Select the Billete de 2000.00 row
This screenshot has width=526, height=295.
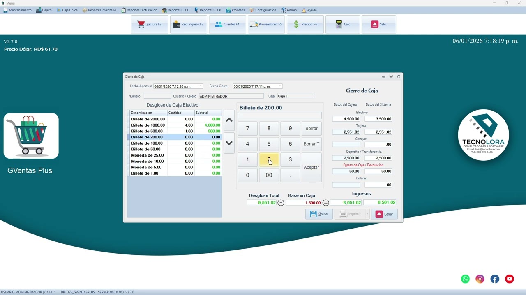point(175,119)
